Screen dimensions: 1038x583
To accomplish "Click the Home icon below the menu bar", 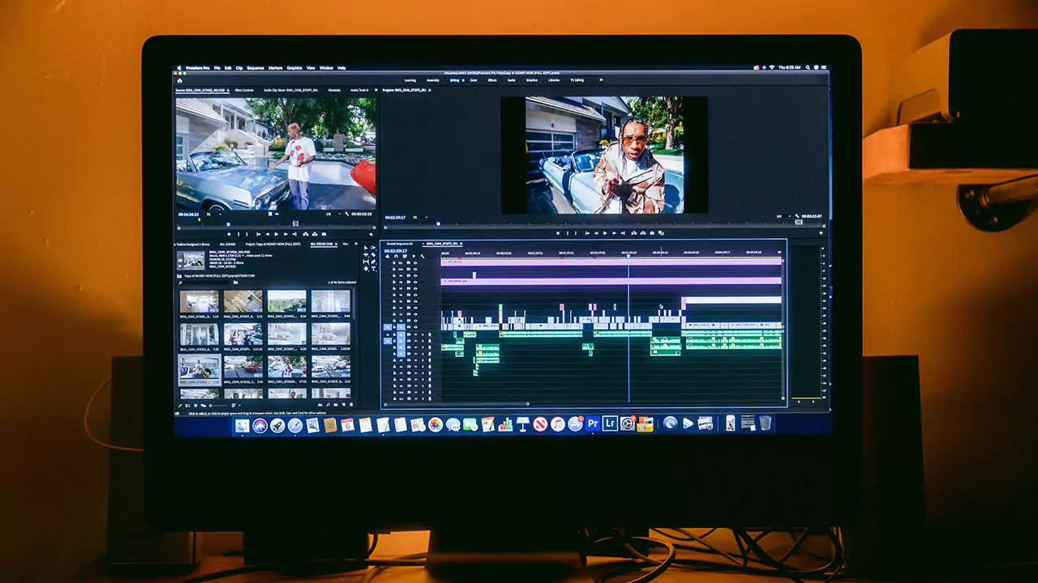I will point(180,80).
